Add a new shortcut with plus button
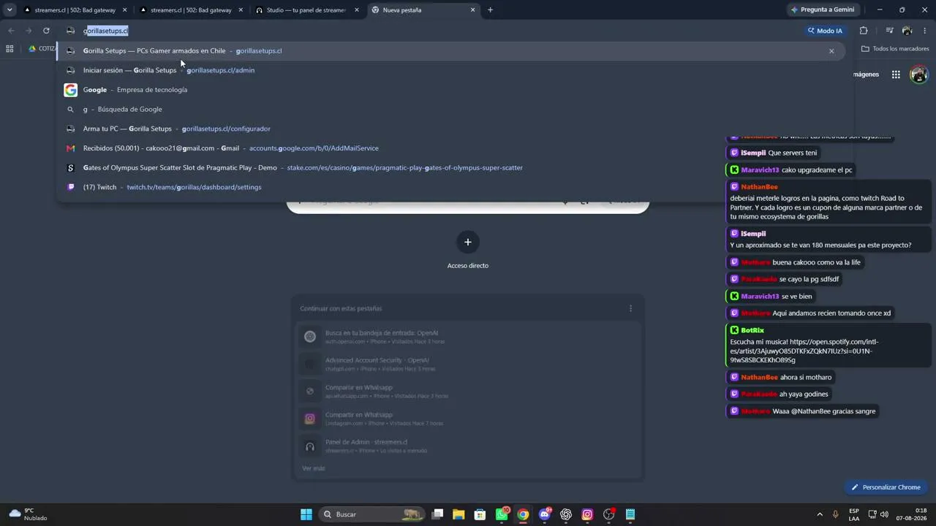This screenshot has width=936, height=526. (x=468, y=242)
